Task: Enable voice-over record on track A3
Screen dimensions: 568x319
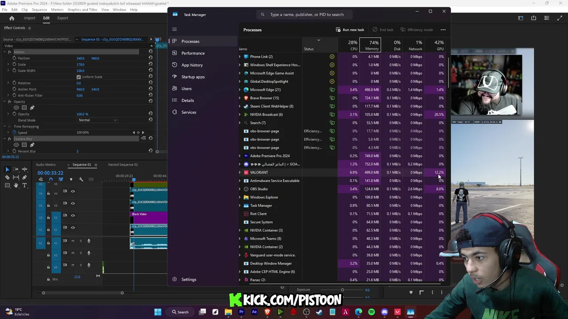Action: pyautogui.click(x=89, y=265)
